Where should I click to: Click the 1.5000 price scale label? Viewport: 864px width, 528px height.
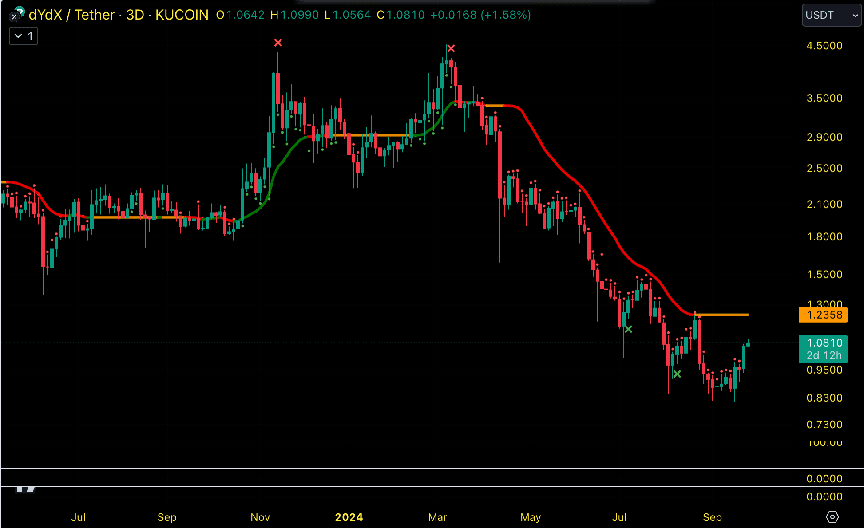pos(824,275)
